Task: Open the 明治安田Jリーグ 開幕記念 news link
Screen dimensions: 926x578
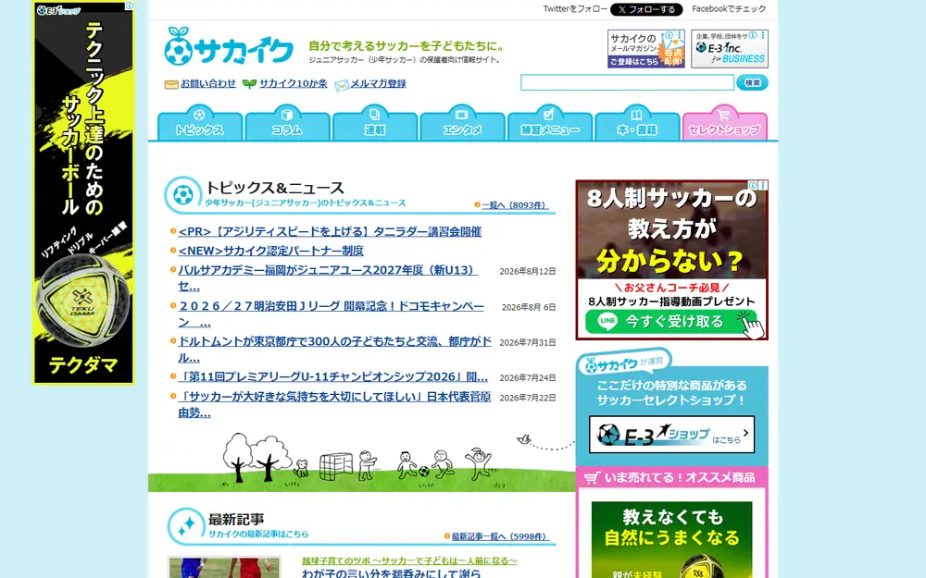Action: click(x=331, y=314)
